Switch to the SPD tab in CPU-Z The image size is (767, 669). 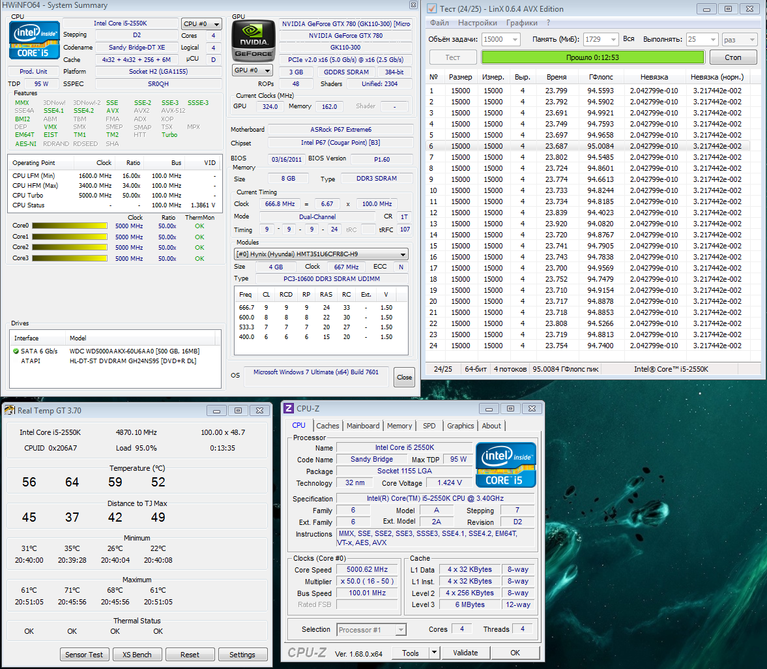tap(429, 426)
